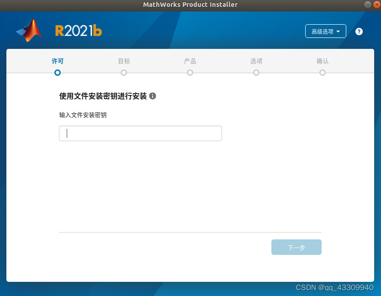Viewport: 381px width, 296px height.
Task: Open the 高级选项 dropdown
Action: [326, 32]
